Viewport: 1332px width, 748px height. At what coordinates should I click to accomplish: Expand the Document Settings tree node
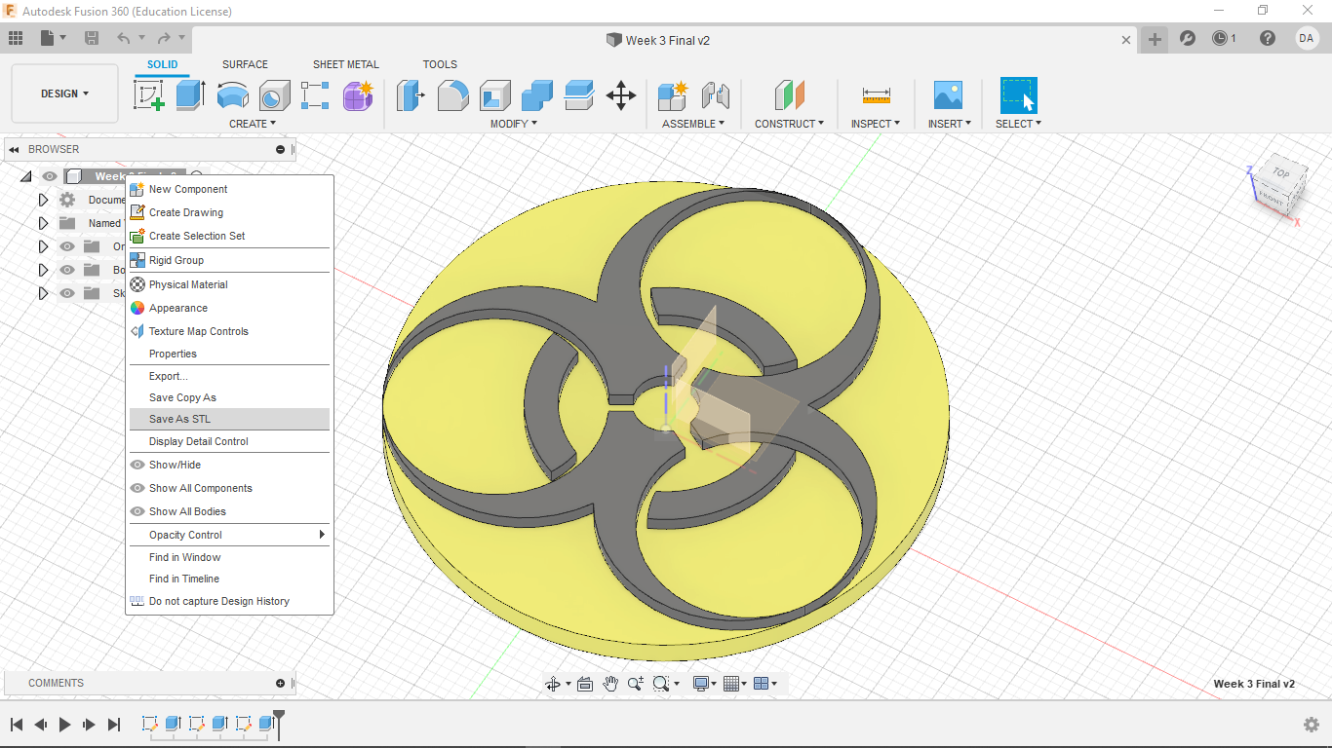pos(43,200)
